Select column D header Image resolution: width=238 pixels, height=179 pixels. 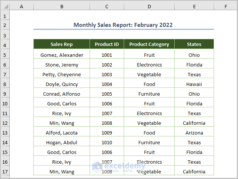click(149, 7)
